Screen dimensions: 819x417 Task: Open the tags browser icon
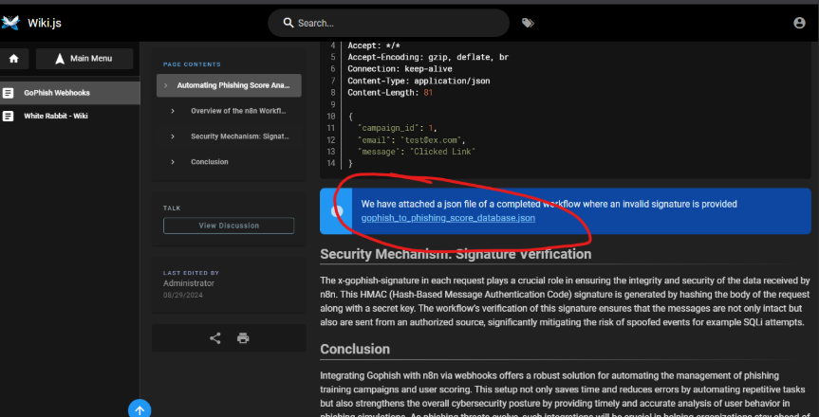point(528,23)
